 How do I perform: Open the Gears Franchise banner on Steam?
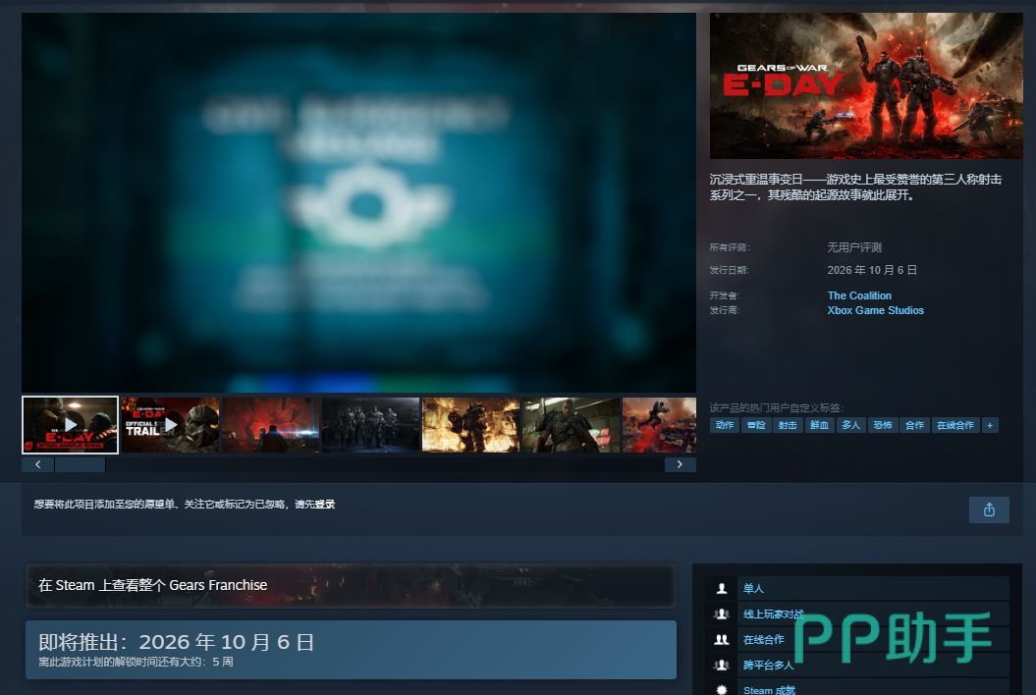tap(351, 585)
